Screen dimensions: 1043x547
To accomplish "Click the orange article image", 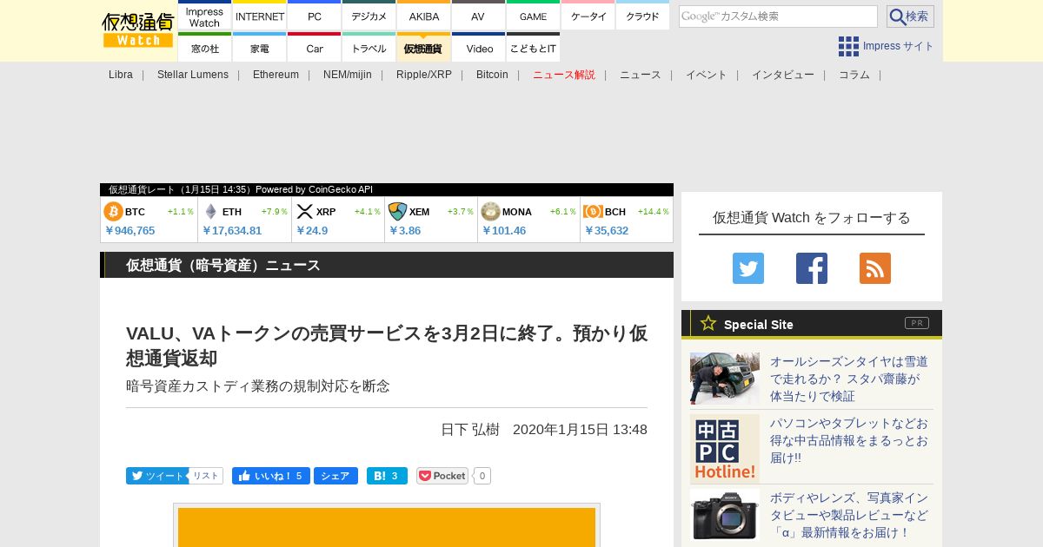I will pyautogui.click(x=387, y=527).
